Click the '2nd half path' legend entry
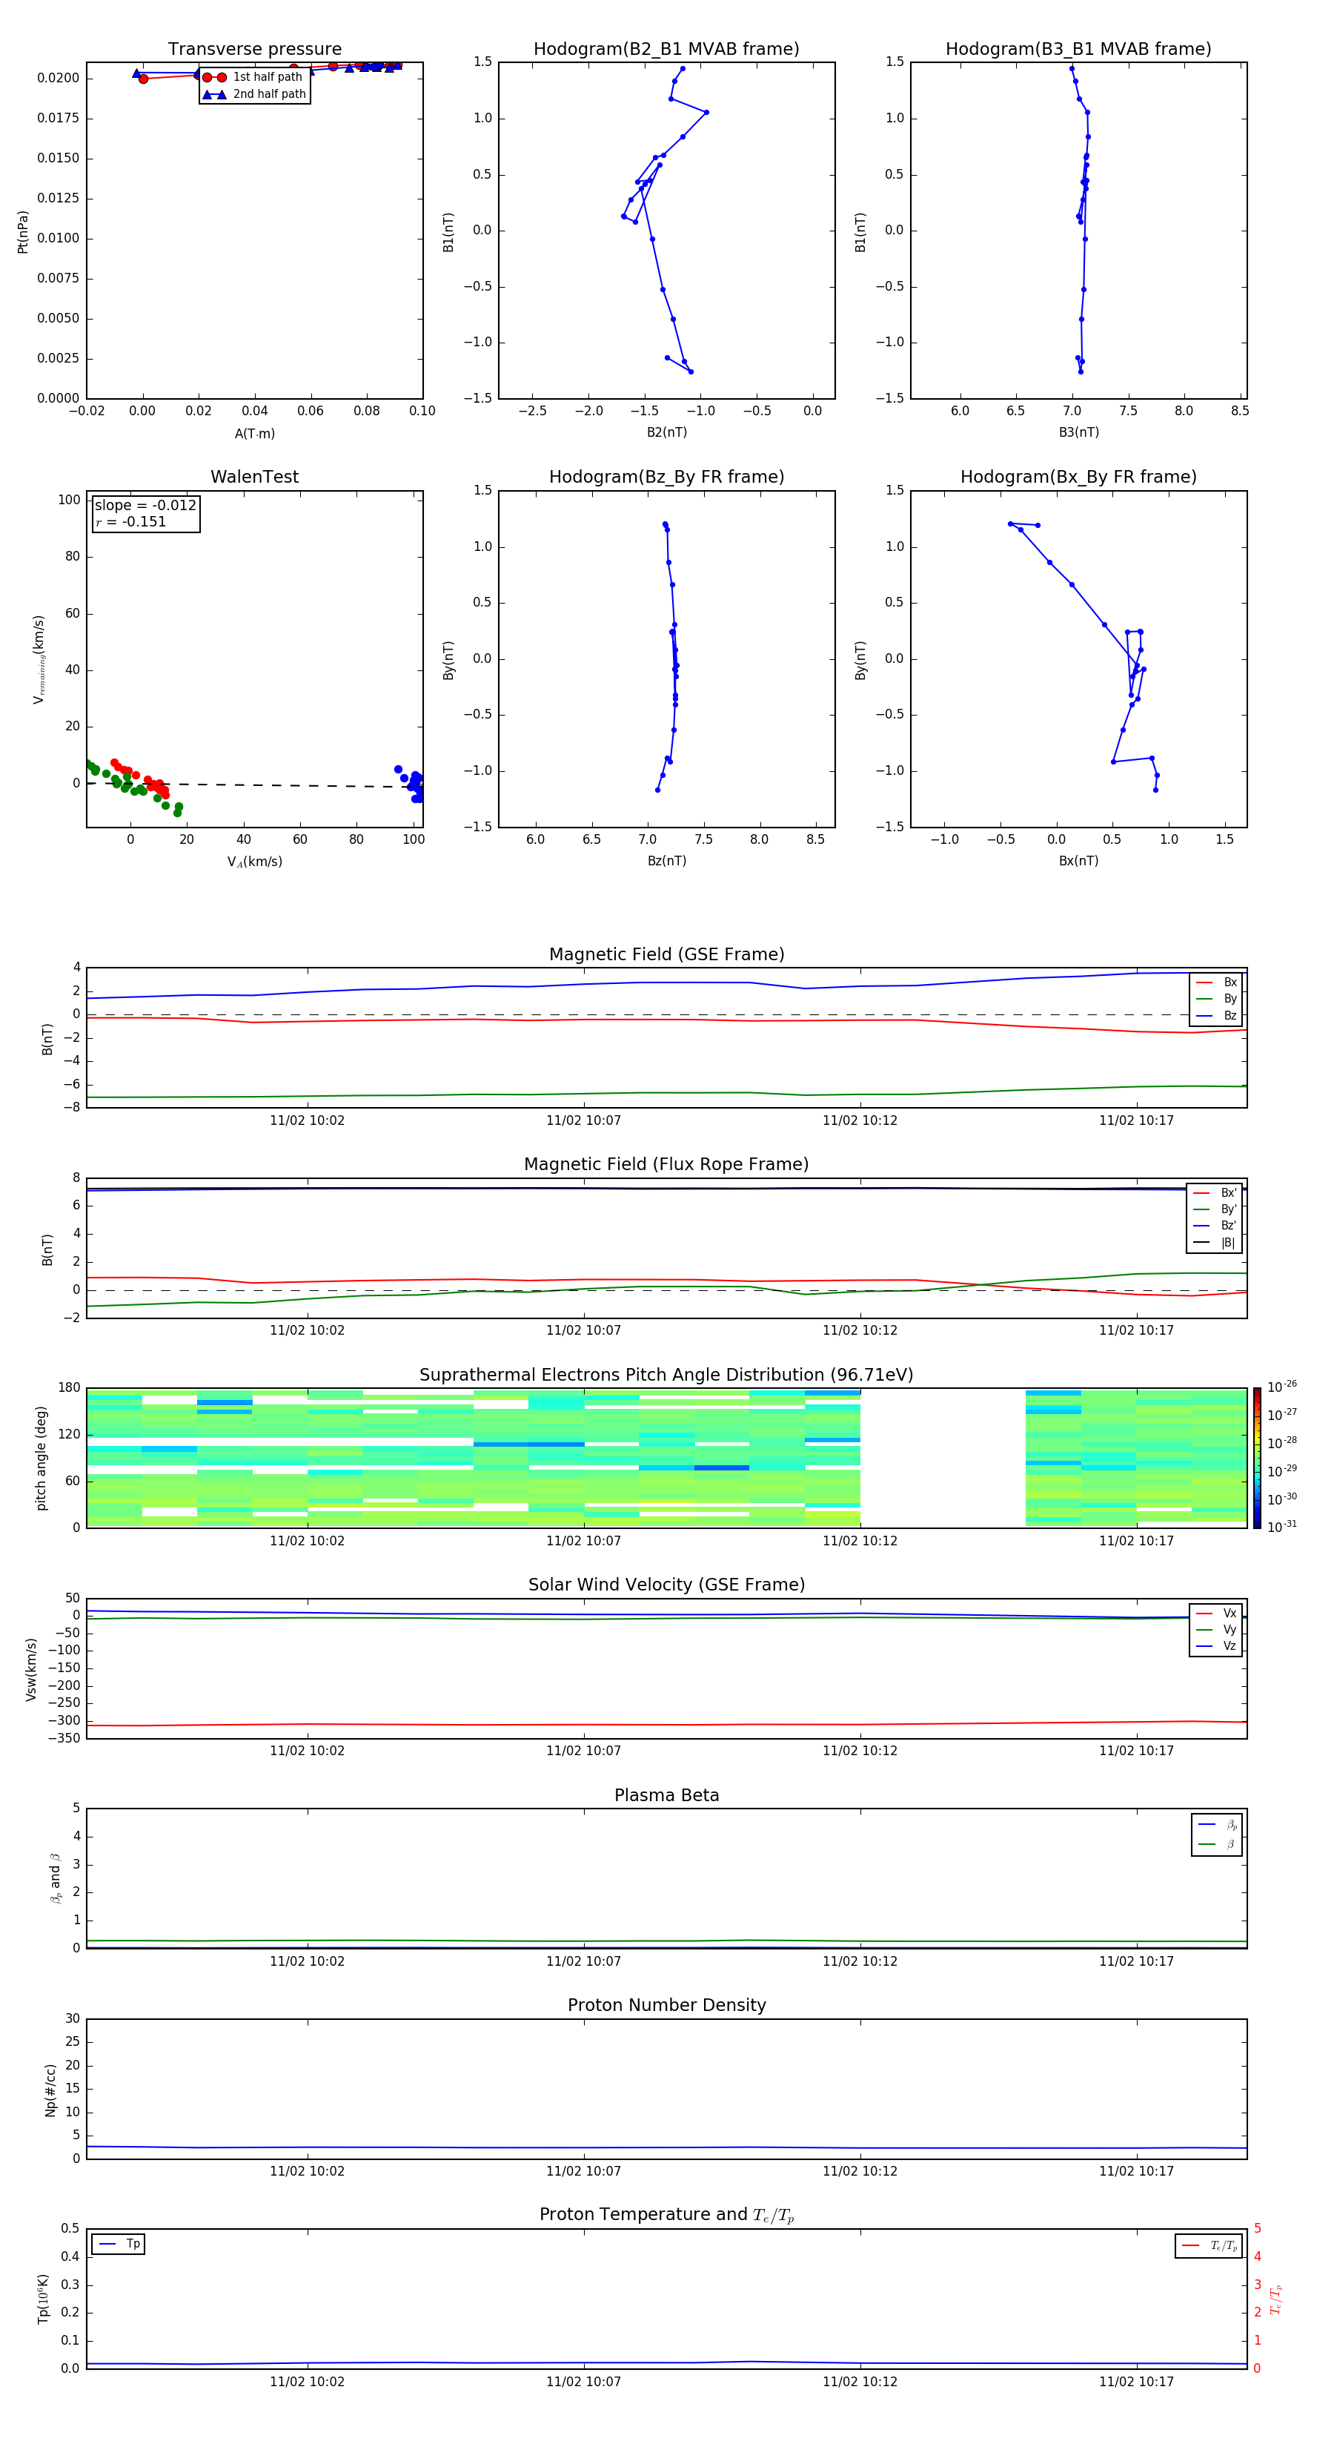The image size is (1334, 2447). [x=254, y=94]
